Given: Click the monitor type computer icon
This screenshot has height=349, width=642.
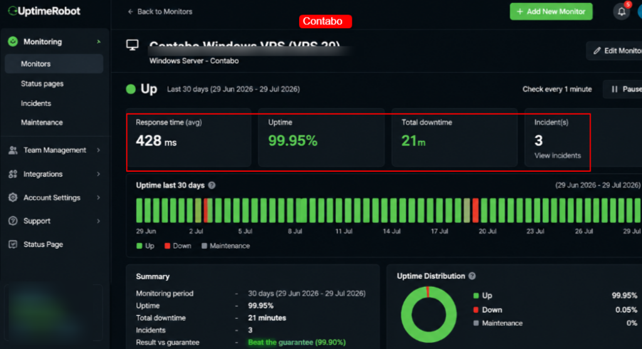Looking at the screenshot, I should (x=132, y=45).
